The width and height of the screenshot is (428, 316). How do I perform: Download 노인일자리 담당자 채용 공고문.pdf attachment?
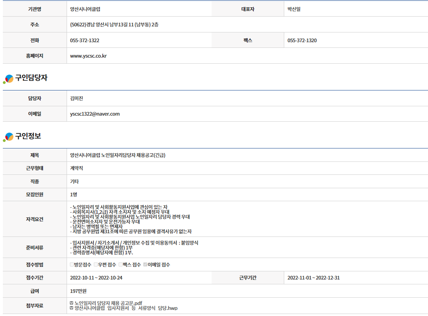(108, 303)
